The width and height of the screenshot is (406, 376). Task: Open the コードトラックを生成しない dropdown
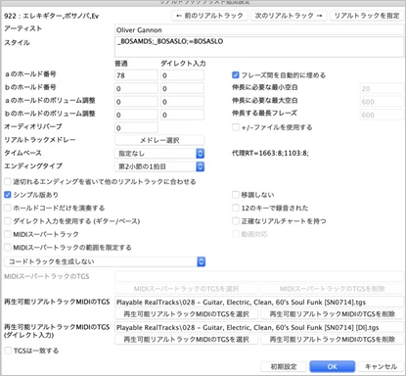[x=105, y=261]
